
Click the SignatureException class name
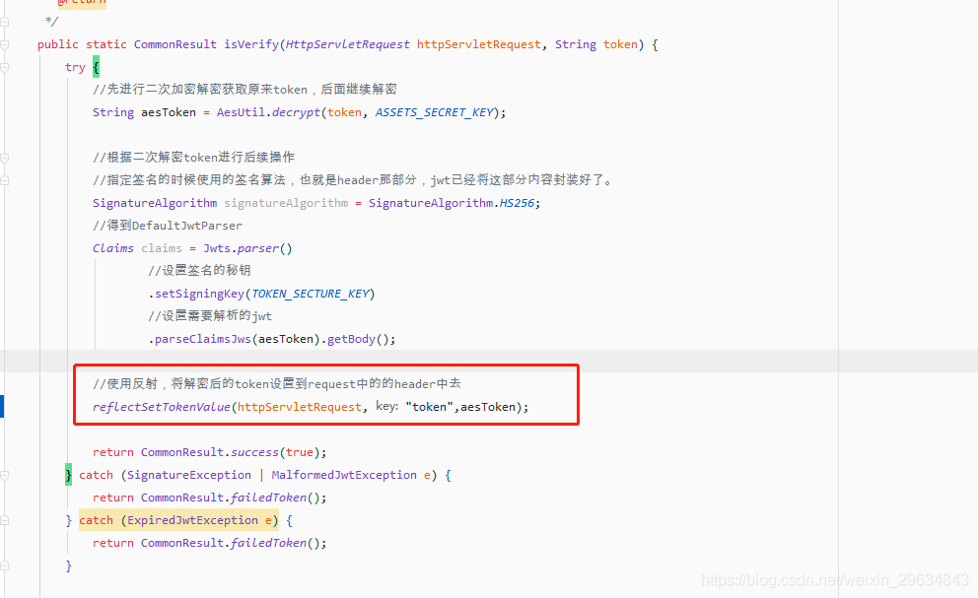(189, 475)
